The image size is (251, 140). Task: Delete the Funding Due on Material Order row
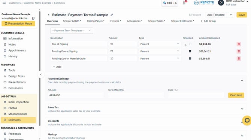(x=239, y=58)
